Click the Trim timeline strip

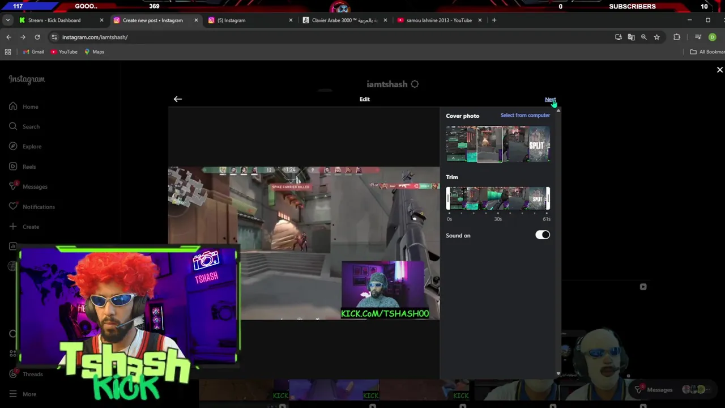tap(498, 198)
